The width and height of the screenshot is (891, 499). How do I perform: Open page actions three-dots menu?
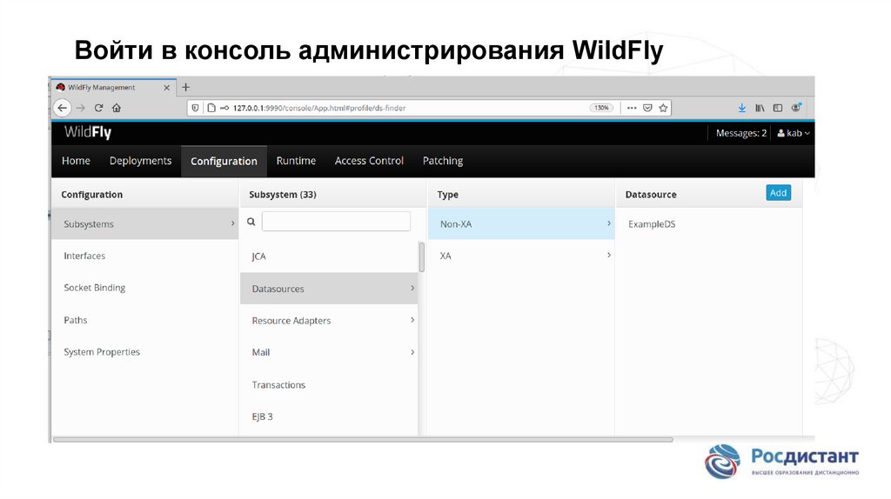pyautogui.click(x=632, y=108)
